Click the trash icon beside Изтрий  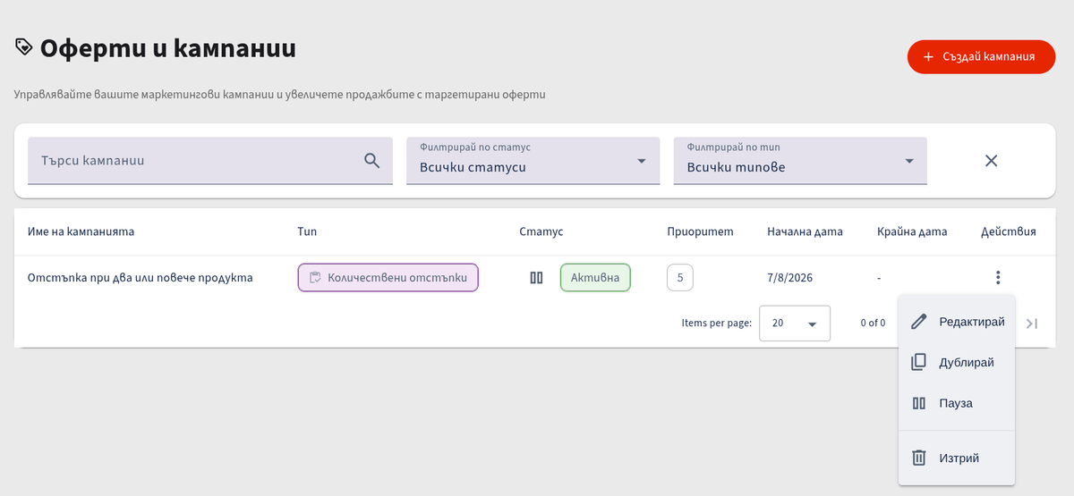(918, 458)
